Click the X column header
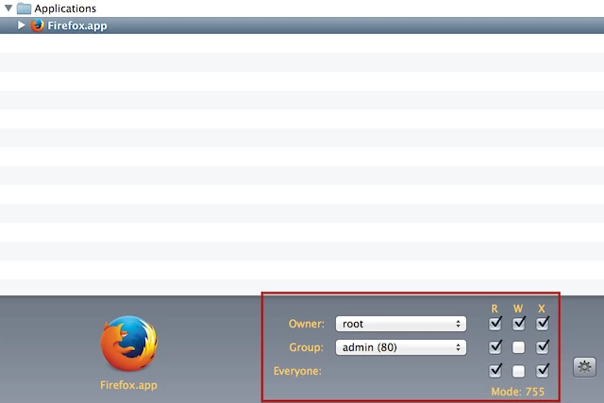The width and height of the screenshot is (604, 403). [x=542, y=309]
